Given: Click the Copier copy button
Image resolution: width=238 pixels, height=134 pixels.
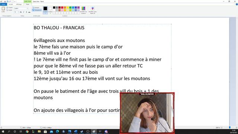Looking at the screenshot, I should click(10, 10).
